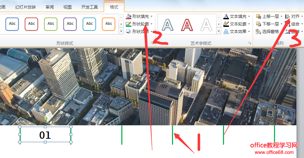The width and height of the screenshot is (304, 158).
Task: Open the 文本轮廓 dropdown arrow
Action: pyautogui.click(x=249, y=24)
